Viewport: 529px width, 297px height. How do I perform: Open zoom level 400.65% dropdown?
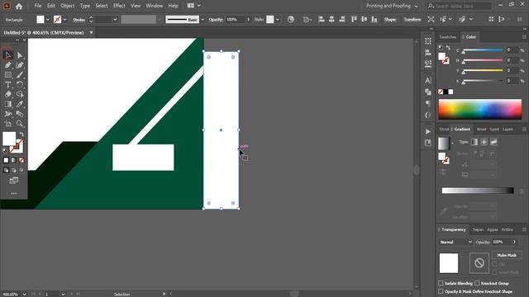(24, 294)
